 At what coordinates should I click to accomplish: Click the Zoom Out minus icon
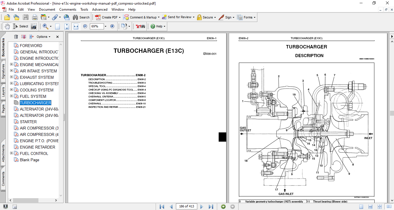click(x=85, y=26)
